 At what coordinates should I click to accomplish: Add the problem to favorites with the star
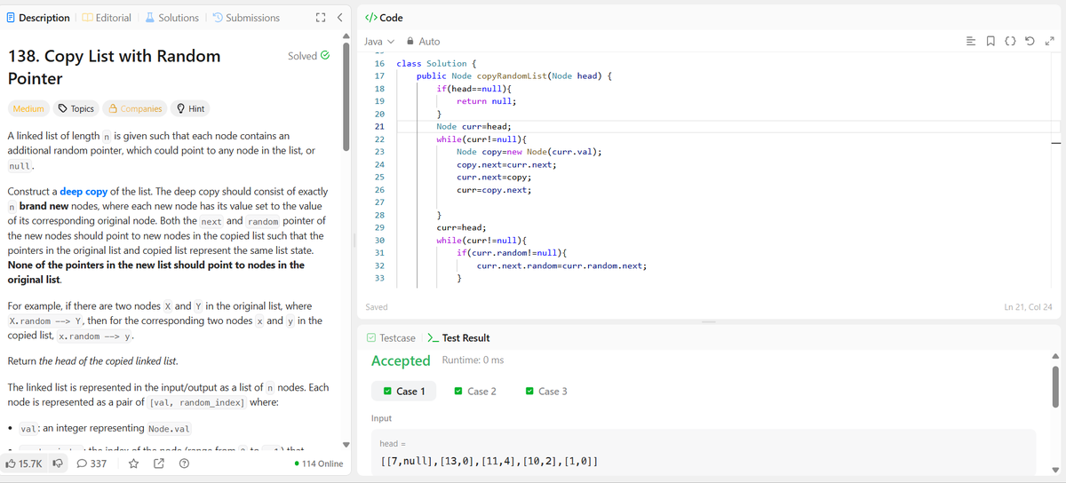(x=133, y=463)
